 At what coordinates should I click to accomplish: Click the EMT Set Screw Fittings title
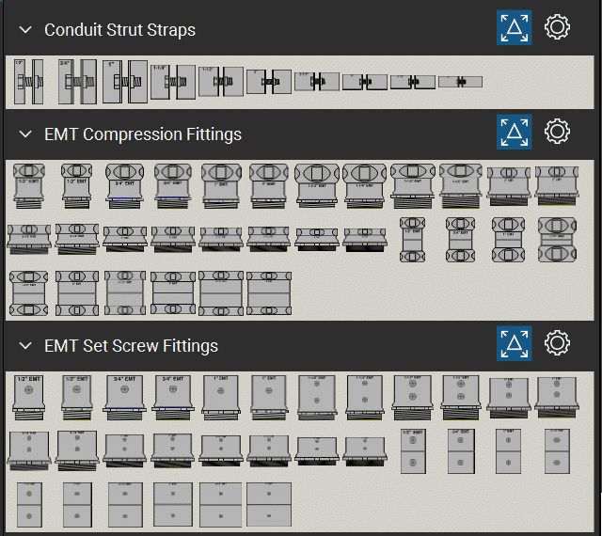click(131, 346)
